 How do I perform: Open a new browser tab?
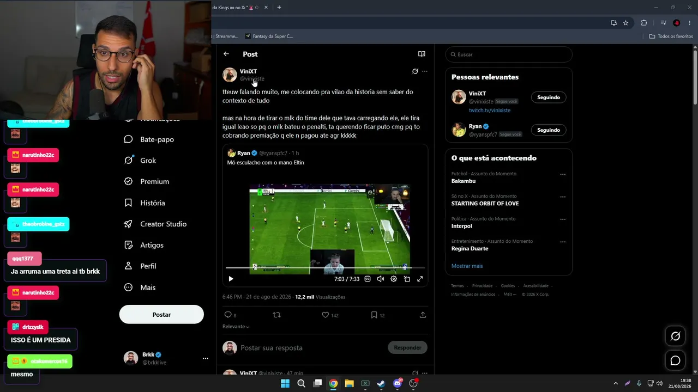tap(279, 8)
